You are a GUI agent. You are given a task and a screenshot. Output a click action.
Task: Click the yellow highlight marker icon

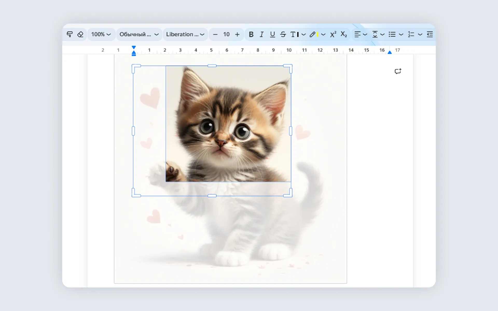point(314,34)
